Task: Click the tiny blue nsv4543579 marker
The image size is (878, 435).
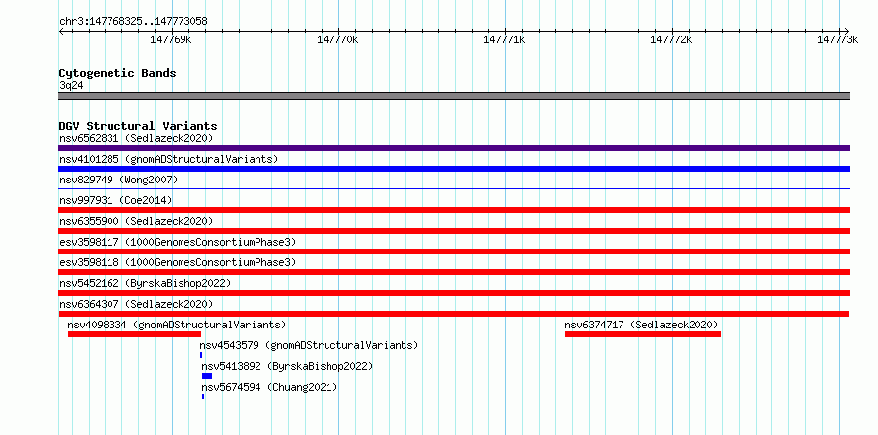Action: (201, 355)
